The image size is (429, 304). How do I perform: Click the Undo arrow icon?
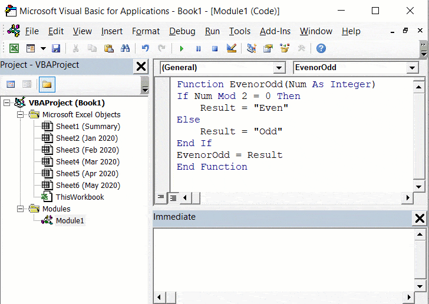pos(146,48)
